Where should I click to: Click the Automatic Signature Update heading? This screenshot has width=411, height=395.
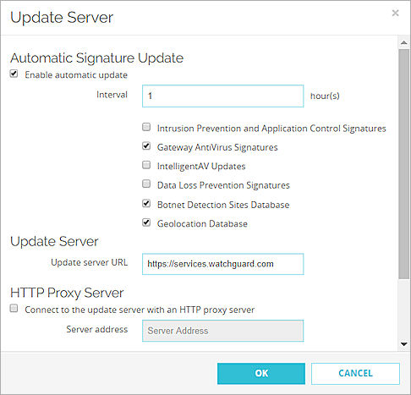pos(97,58)
